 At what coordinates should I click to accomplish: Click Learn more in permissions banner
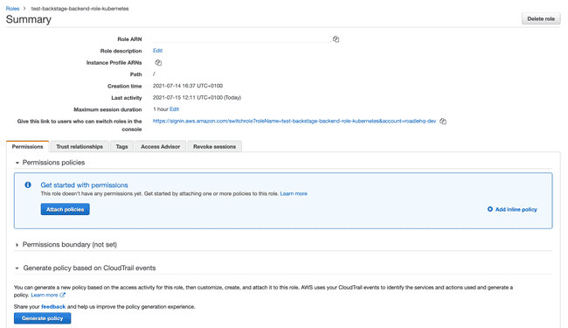[x=294, y=194]
